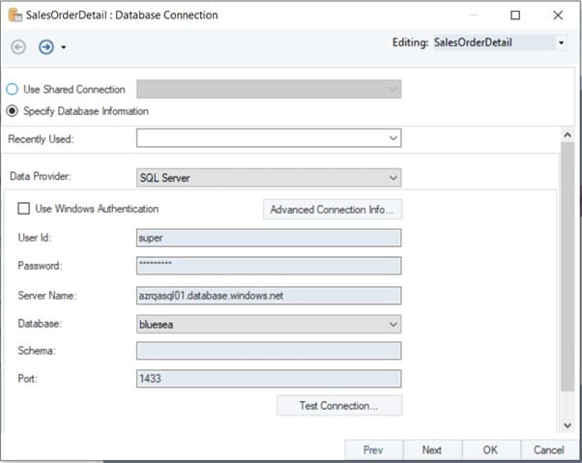Focus the Server Name input field
582x463 pixels.
point(269,296)
